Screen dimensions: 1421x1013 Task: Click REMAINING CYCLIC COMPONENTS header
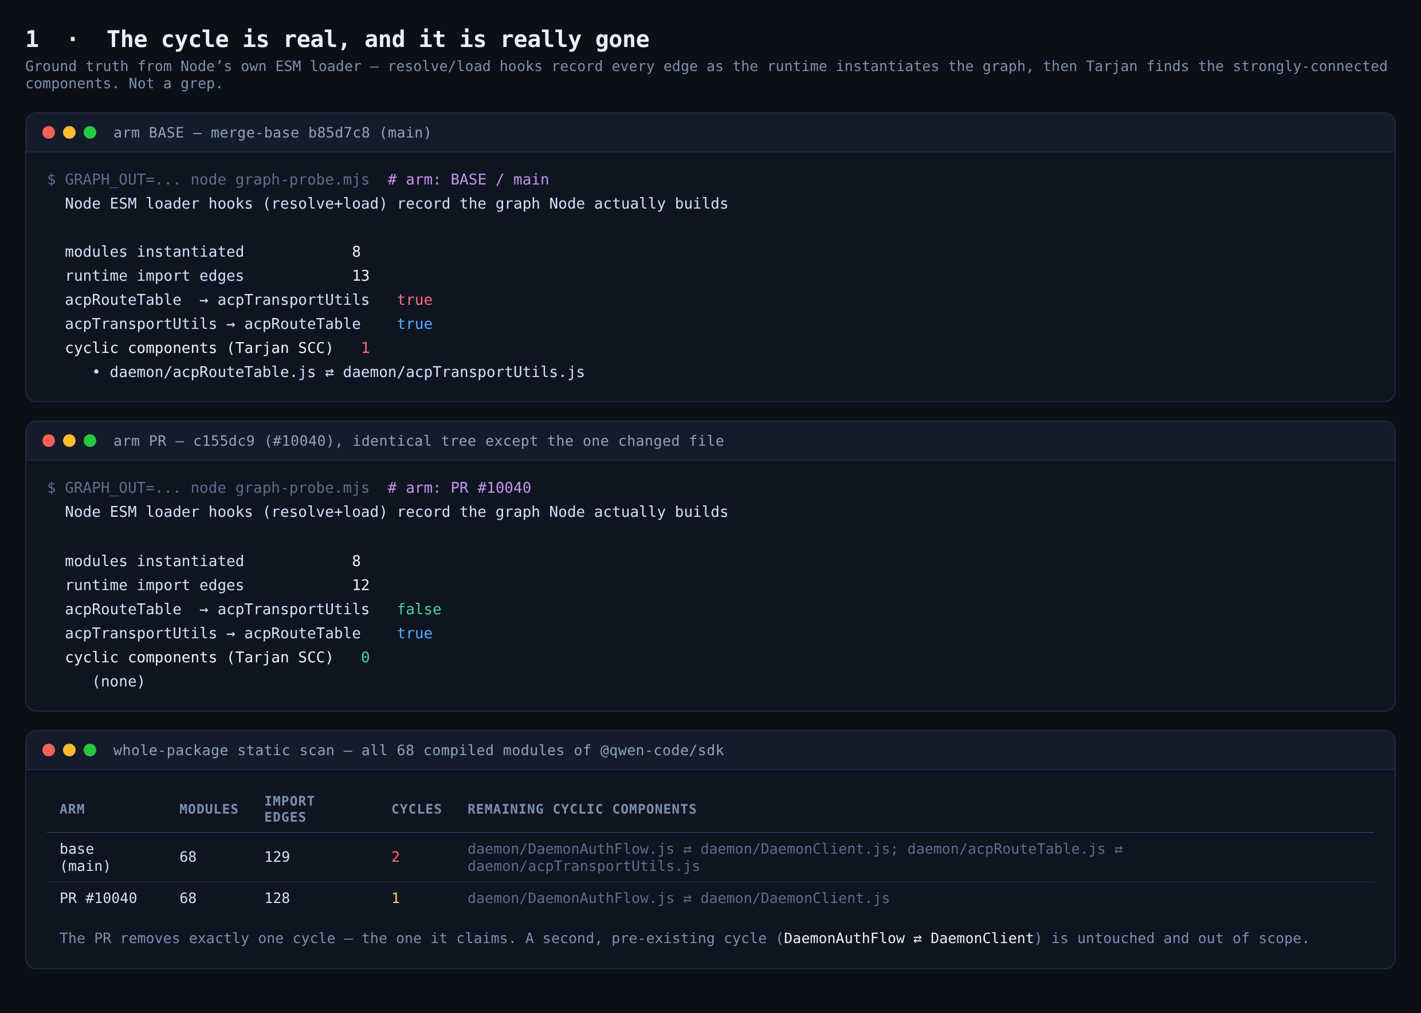point(582,809)
